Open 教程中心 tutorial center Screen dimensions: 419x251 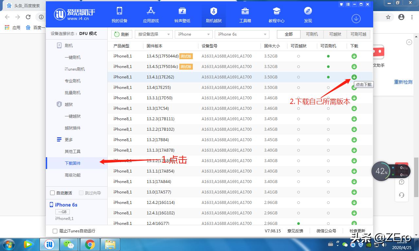coord(276,15)
